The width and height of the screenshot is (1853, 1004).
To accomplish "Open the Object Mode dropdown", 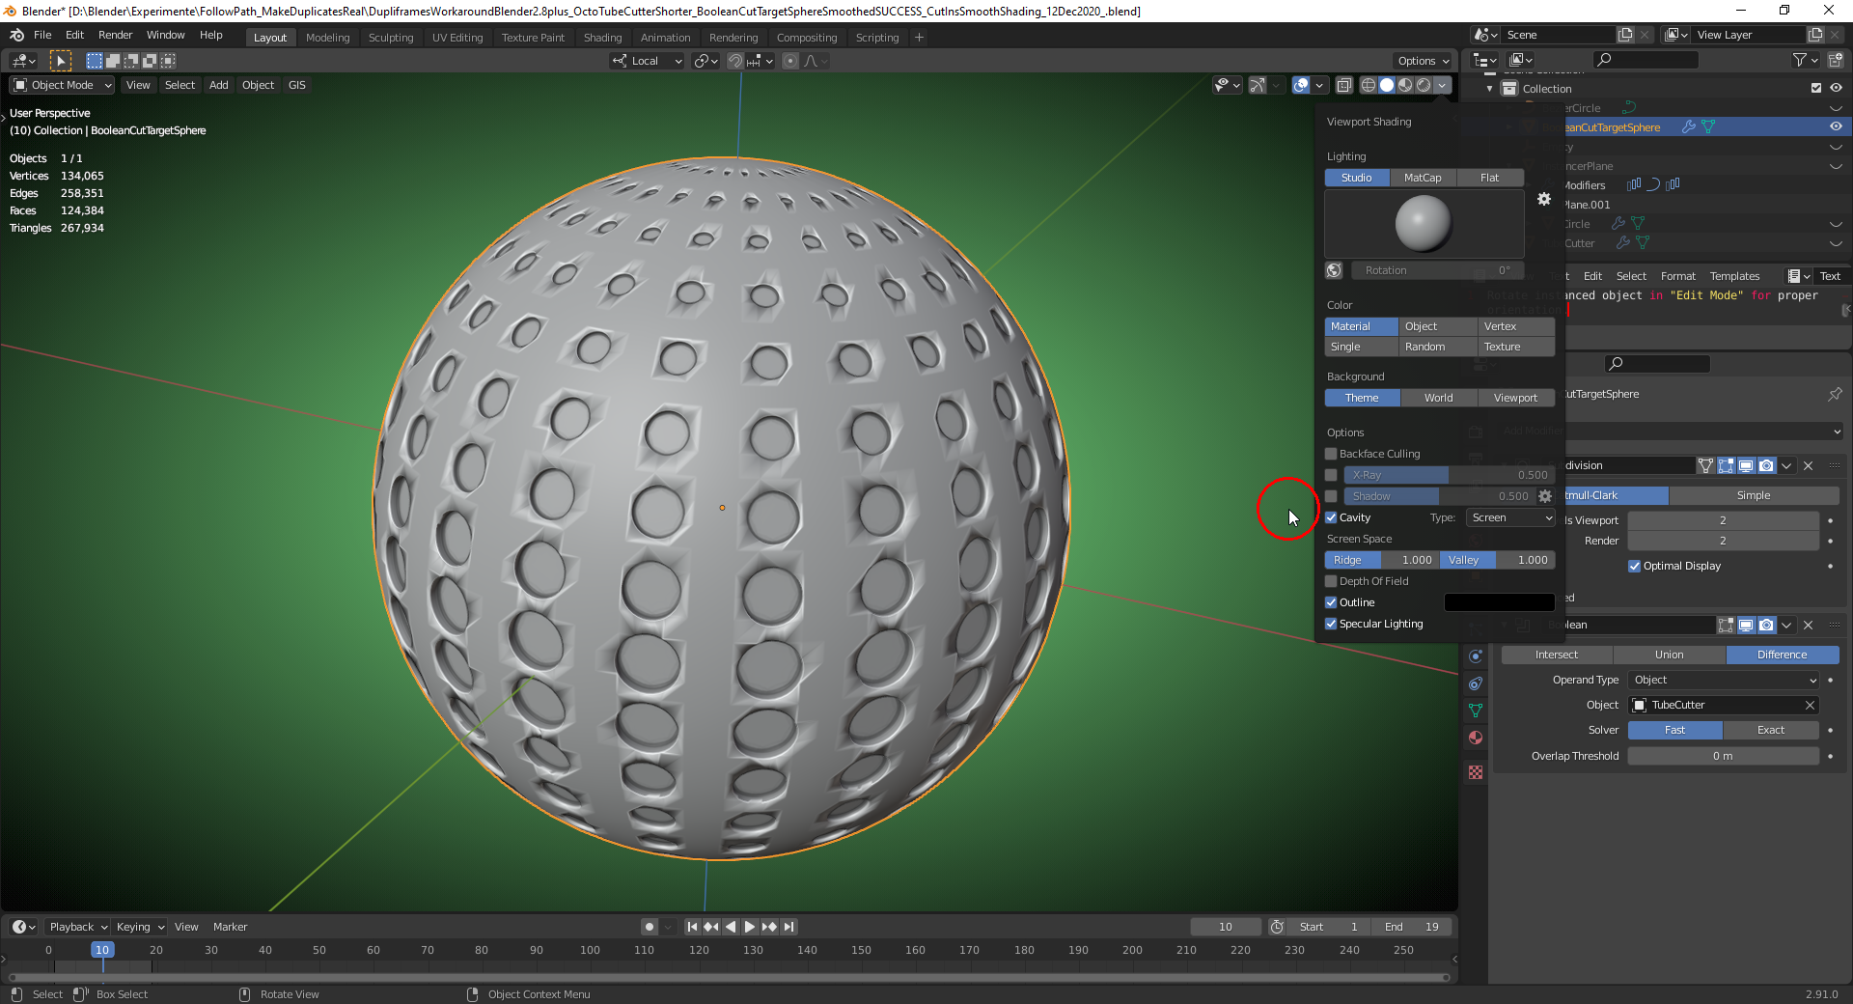I will pos(63,85).
